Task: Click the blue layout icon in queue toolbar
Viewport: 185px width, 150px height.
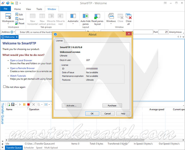Action: tap(46, 104)
